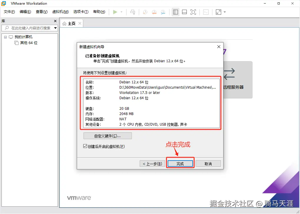Open the 虚拟机(M) menu
Screen dimensions: 300x214
point(61,12)
